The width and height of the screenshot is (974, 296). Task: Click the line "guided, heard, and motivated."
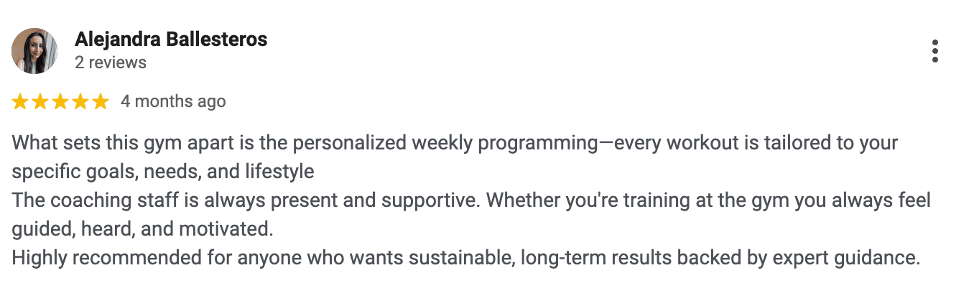click(143, 229)
